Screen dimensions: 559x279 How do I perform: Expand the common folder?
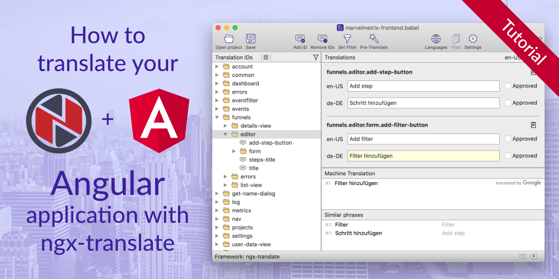coord(217,75)
